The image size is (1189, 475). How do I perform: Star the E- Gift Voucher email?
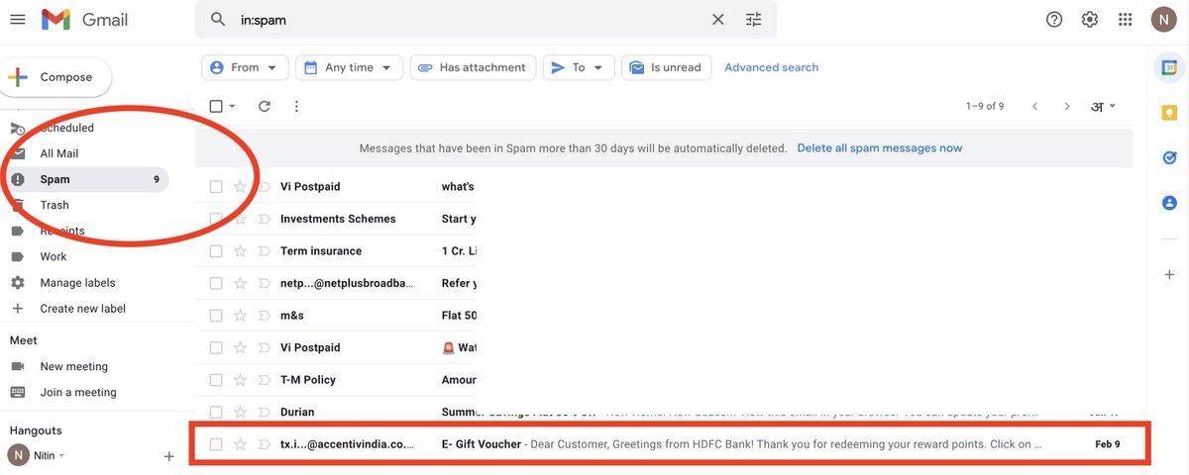click(240, 444)
